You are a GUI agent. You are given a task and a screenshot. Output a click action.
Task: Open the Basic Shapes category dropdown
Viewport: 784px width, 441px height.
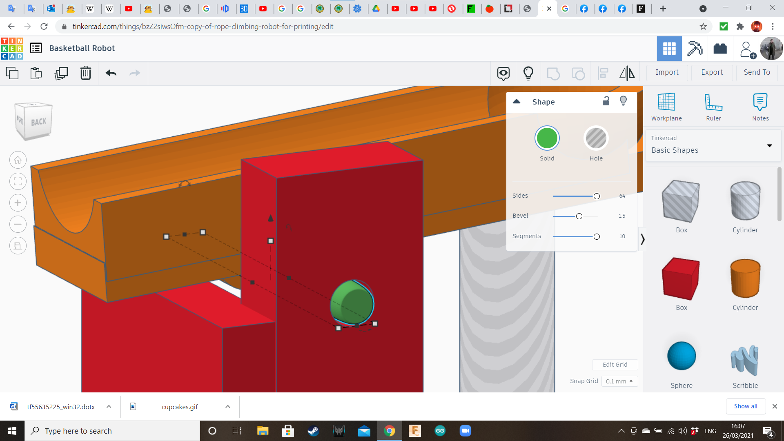(x=769, y=145)
